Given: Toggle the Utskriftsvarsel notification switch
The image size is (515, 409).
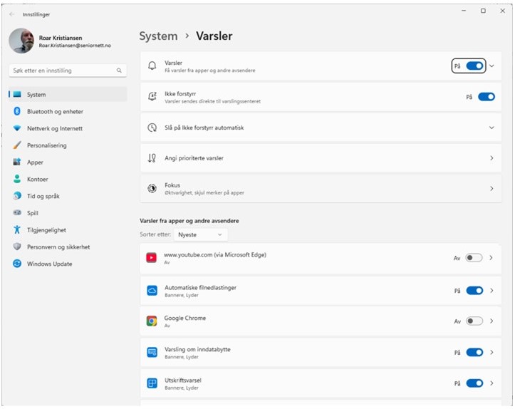Looking at the screenshot, I should coord(474,383).
